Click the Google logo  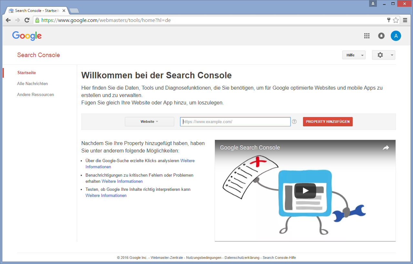pos(27,36)
